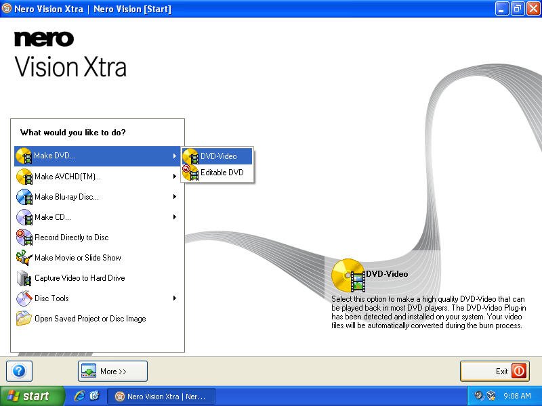Viewport: 542px width, 406px height.
Task: Click the Capture Video to Hard Drive icon
Action: pos(24,278)
